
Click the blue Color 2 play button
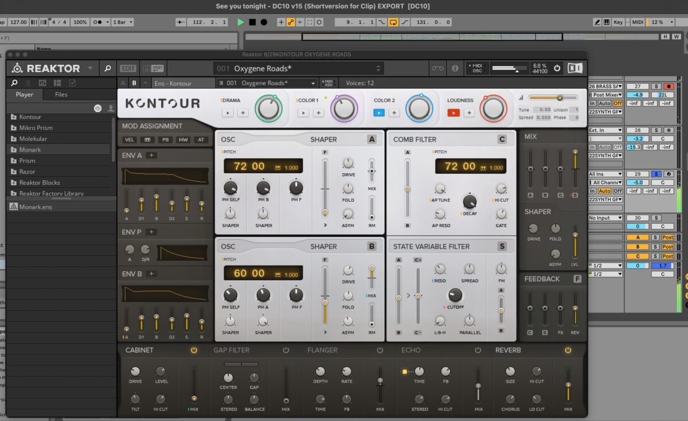pos(378,112)
